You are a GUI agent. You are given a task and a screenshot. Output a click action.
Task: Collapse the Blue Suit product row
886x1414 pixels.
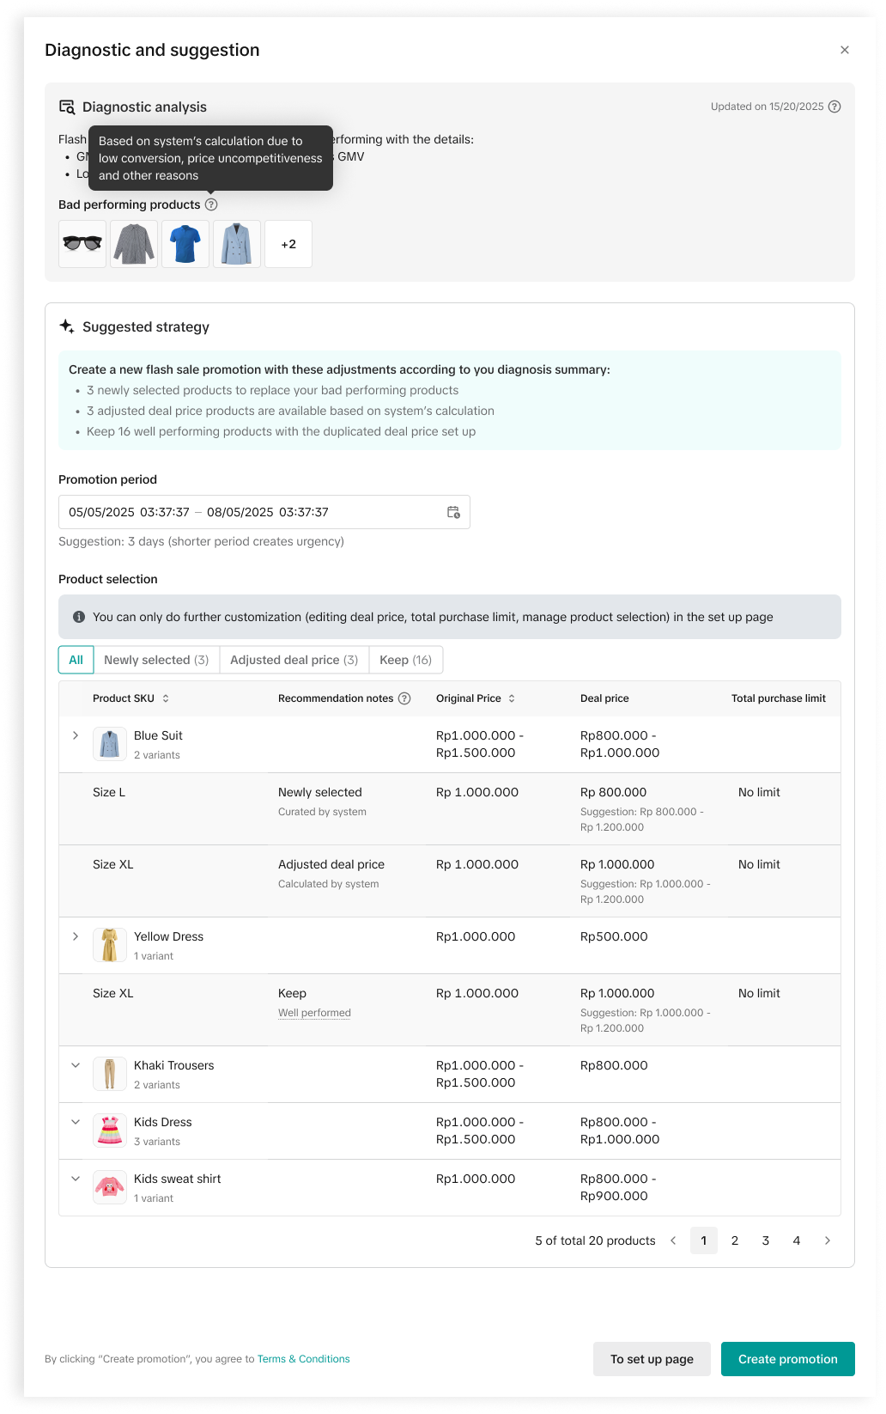point(76,735)
